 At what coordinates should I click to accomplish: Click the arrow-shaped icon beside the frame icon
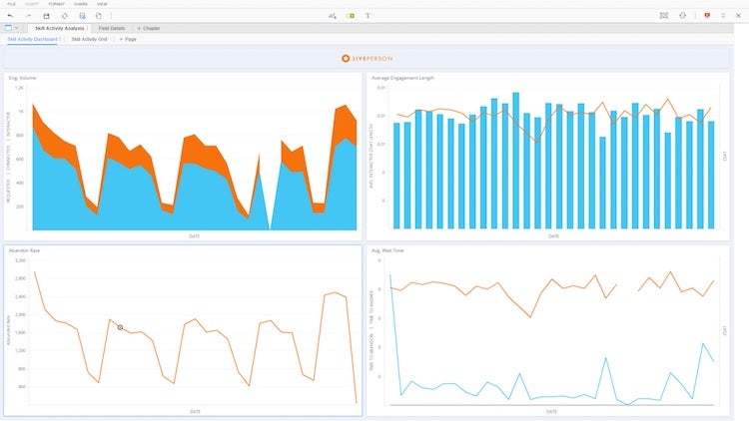683,15
